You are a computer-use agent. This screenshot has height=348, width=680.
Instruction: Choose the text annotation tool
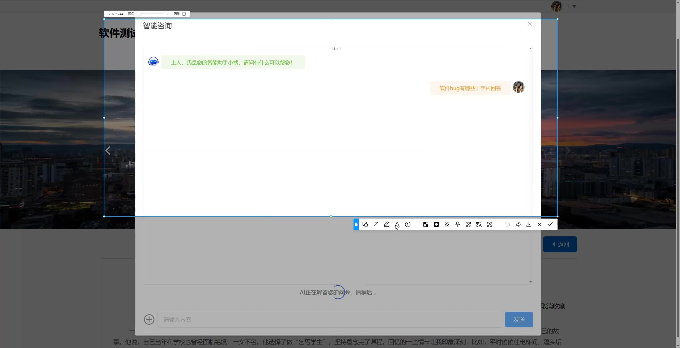(x=397, y=224)
